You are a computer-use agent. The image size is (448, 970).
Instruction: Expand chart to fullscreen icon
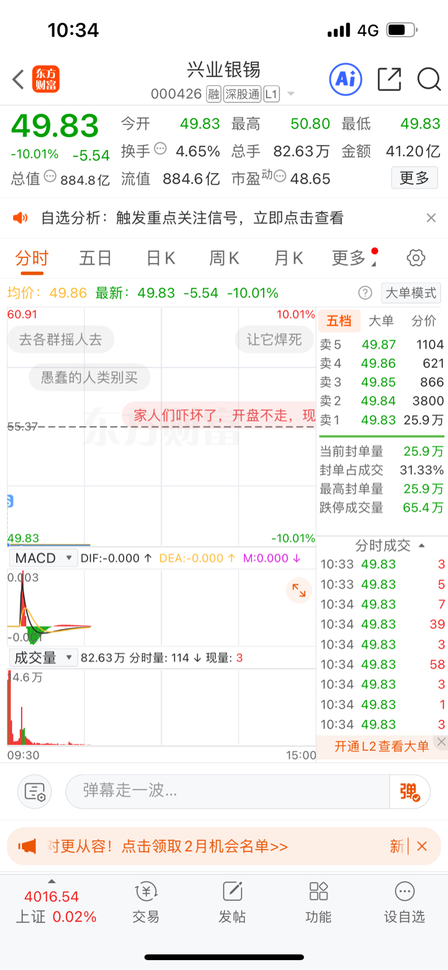[x=299, y=590]
